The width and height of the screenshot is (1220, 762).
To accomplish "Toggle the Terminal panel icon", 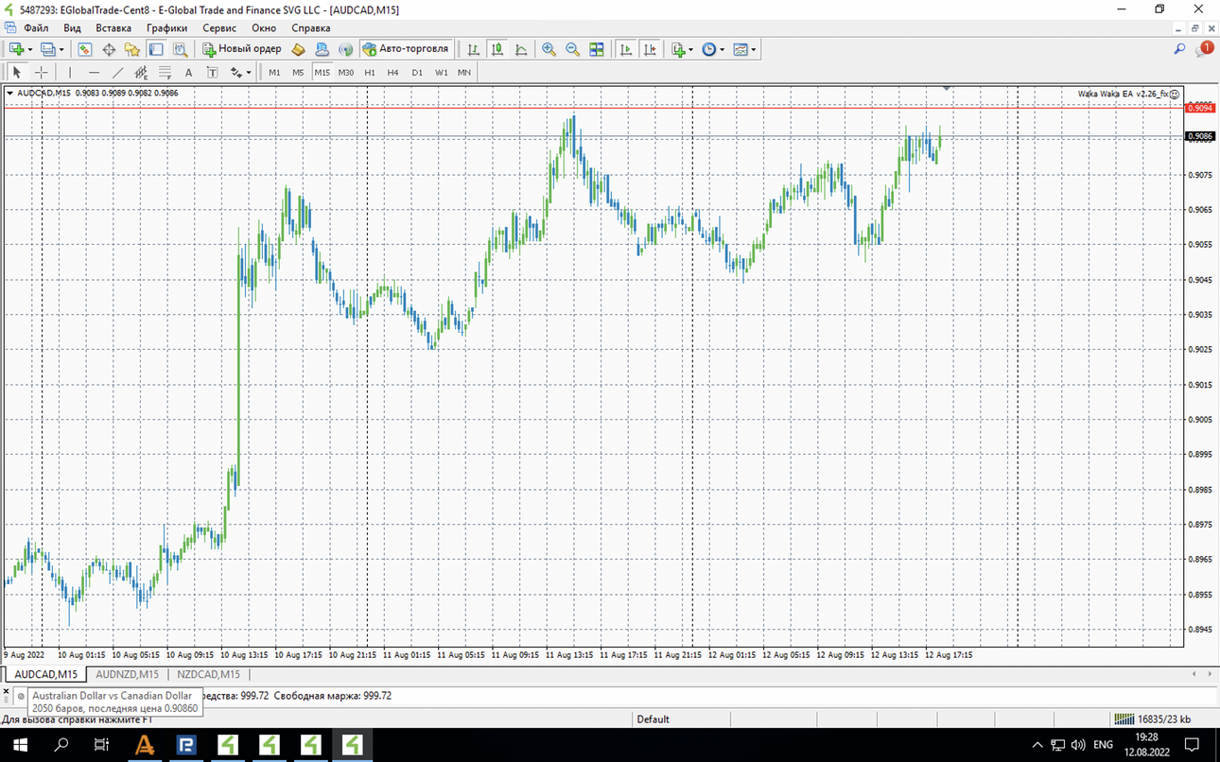I will [x=156, y=49].
